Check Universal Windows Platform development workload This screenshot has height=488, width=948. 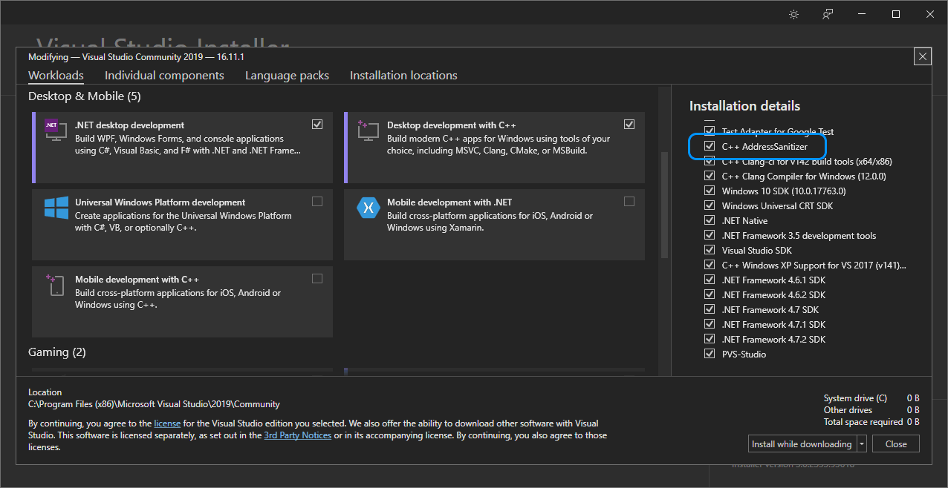click(x=317, y=202)
